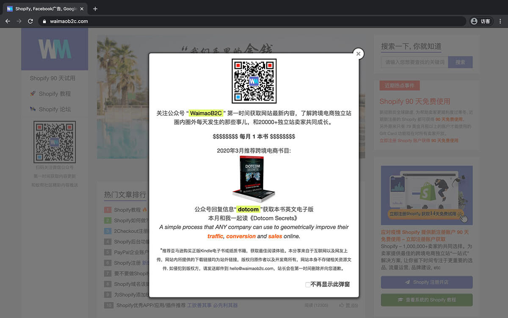Click the 热门文章排行 heading
Screen dimensions: 508x318
125,195
